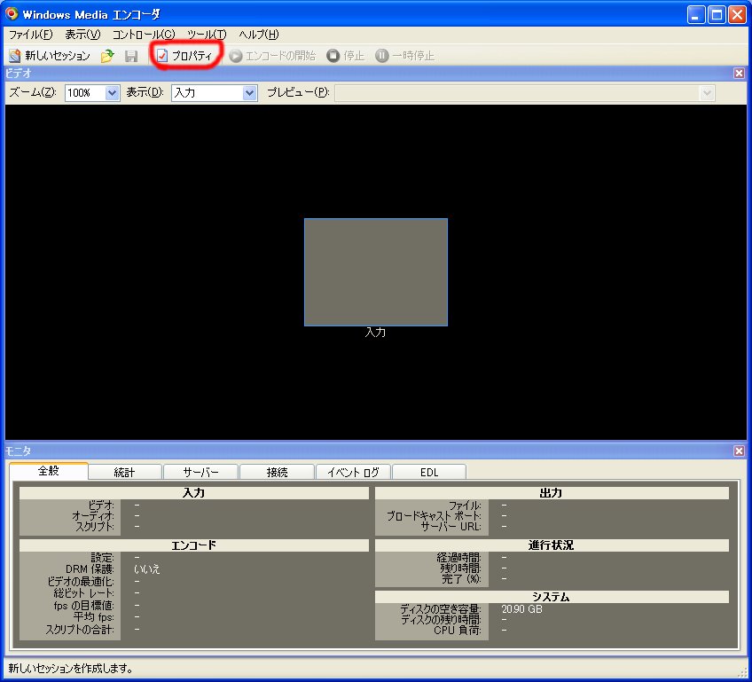Click the CPU 負荷 label

[458, 631]
